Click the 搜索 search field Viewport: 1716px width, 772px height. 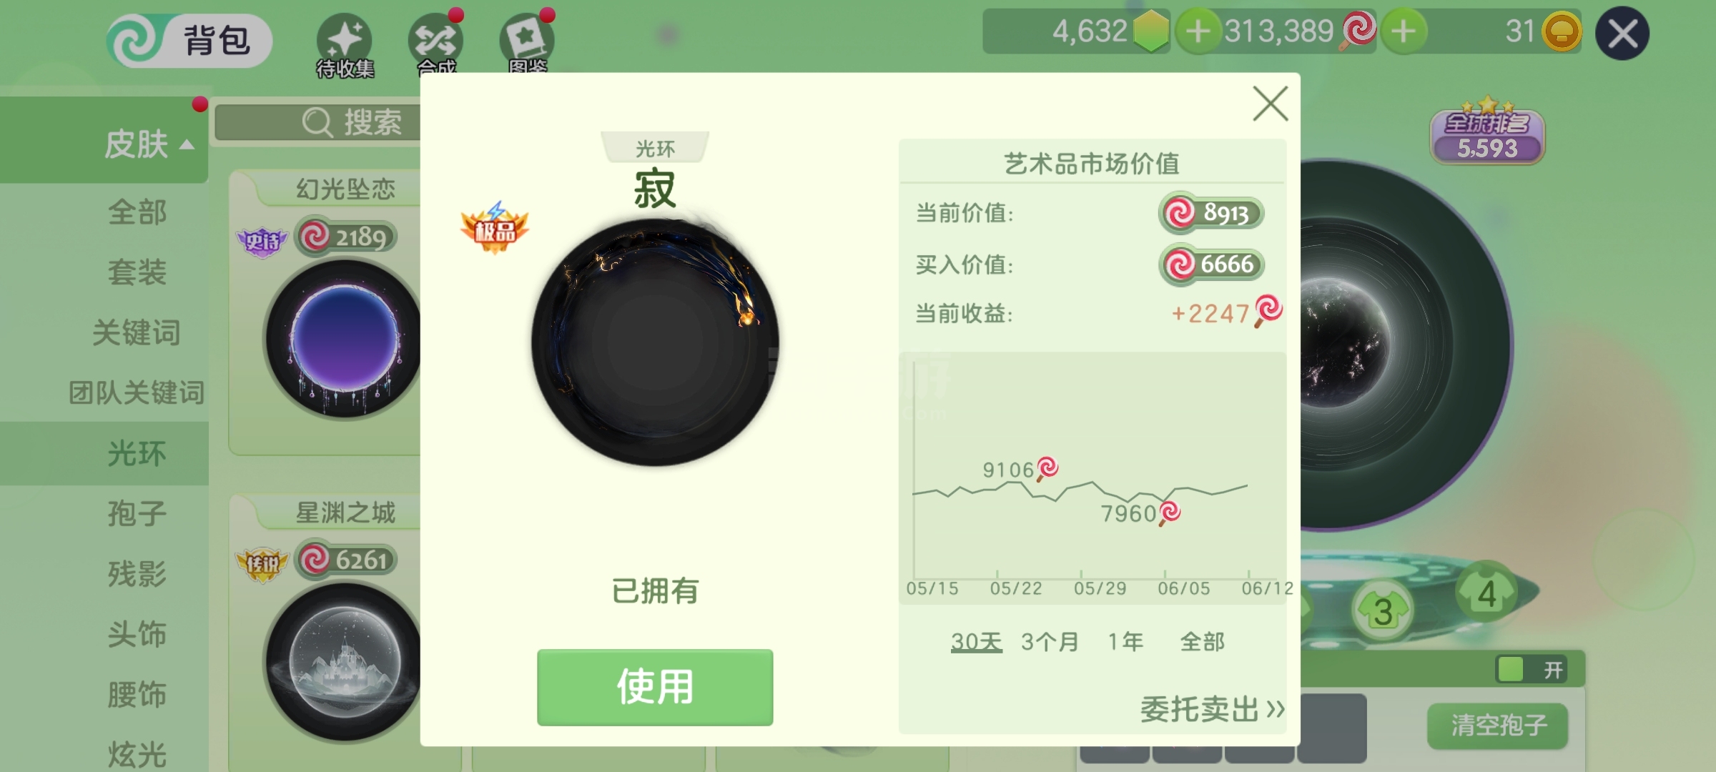317,122
